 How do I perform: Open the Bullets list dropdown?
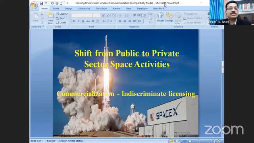pyautogui.click(x=121, y=15)
